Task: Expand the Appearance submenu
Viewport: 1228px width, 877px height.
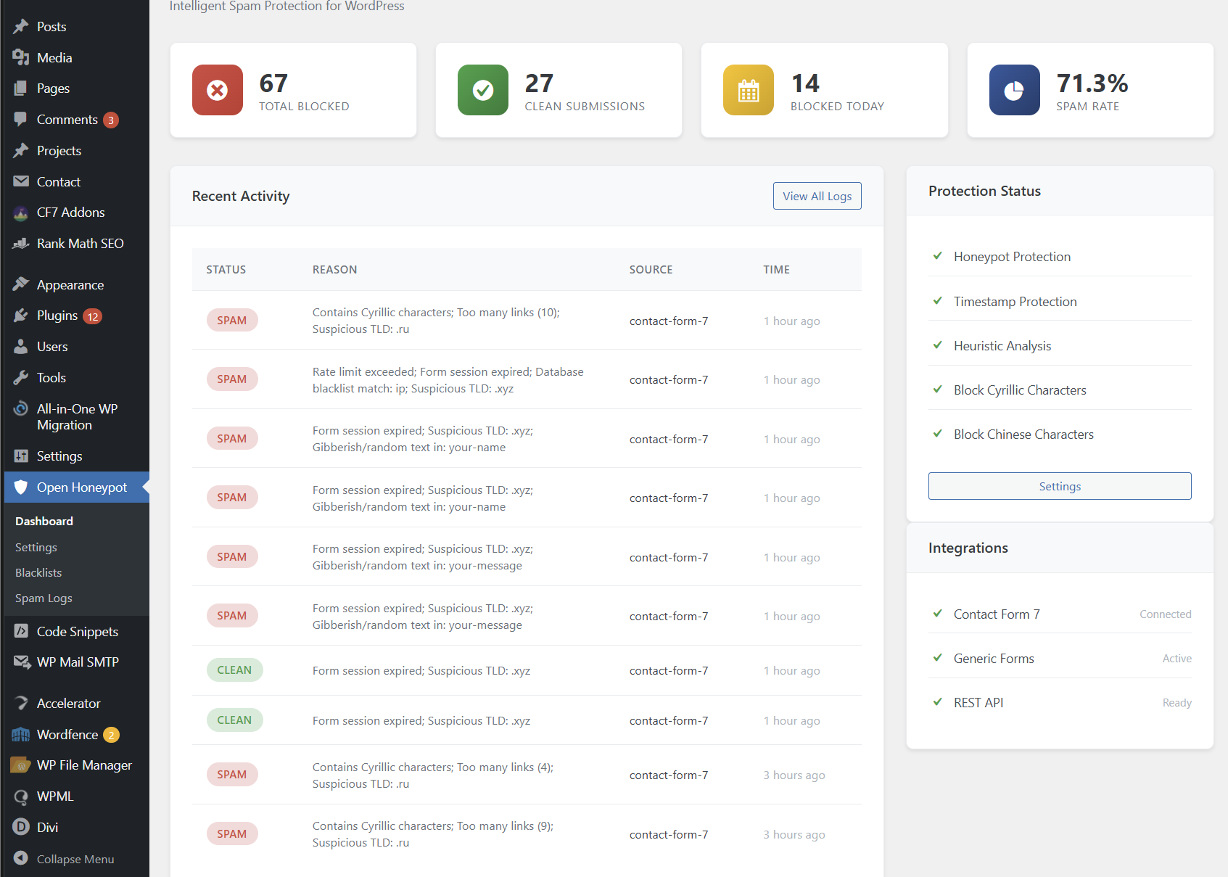Action: 70,284
